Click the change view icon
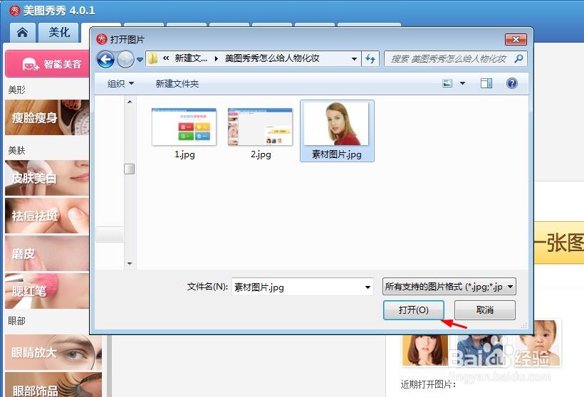 447,83
